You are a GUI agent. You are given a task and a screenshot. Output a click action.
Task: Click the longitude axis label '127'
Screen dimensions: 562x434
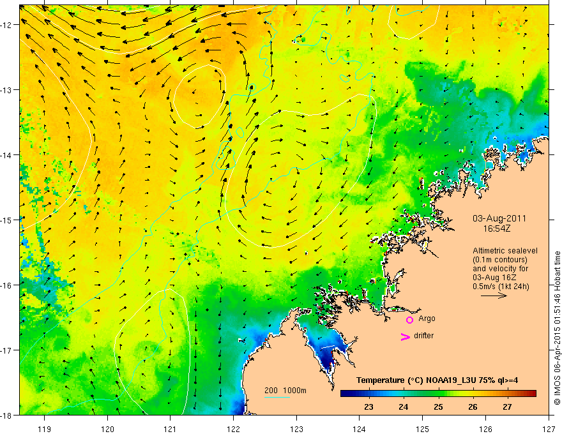click(x=549, y=430)
